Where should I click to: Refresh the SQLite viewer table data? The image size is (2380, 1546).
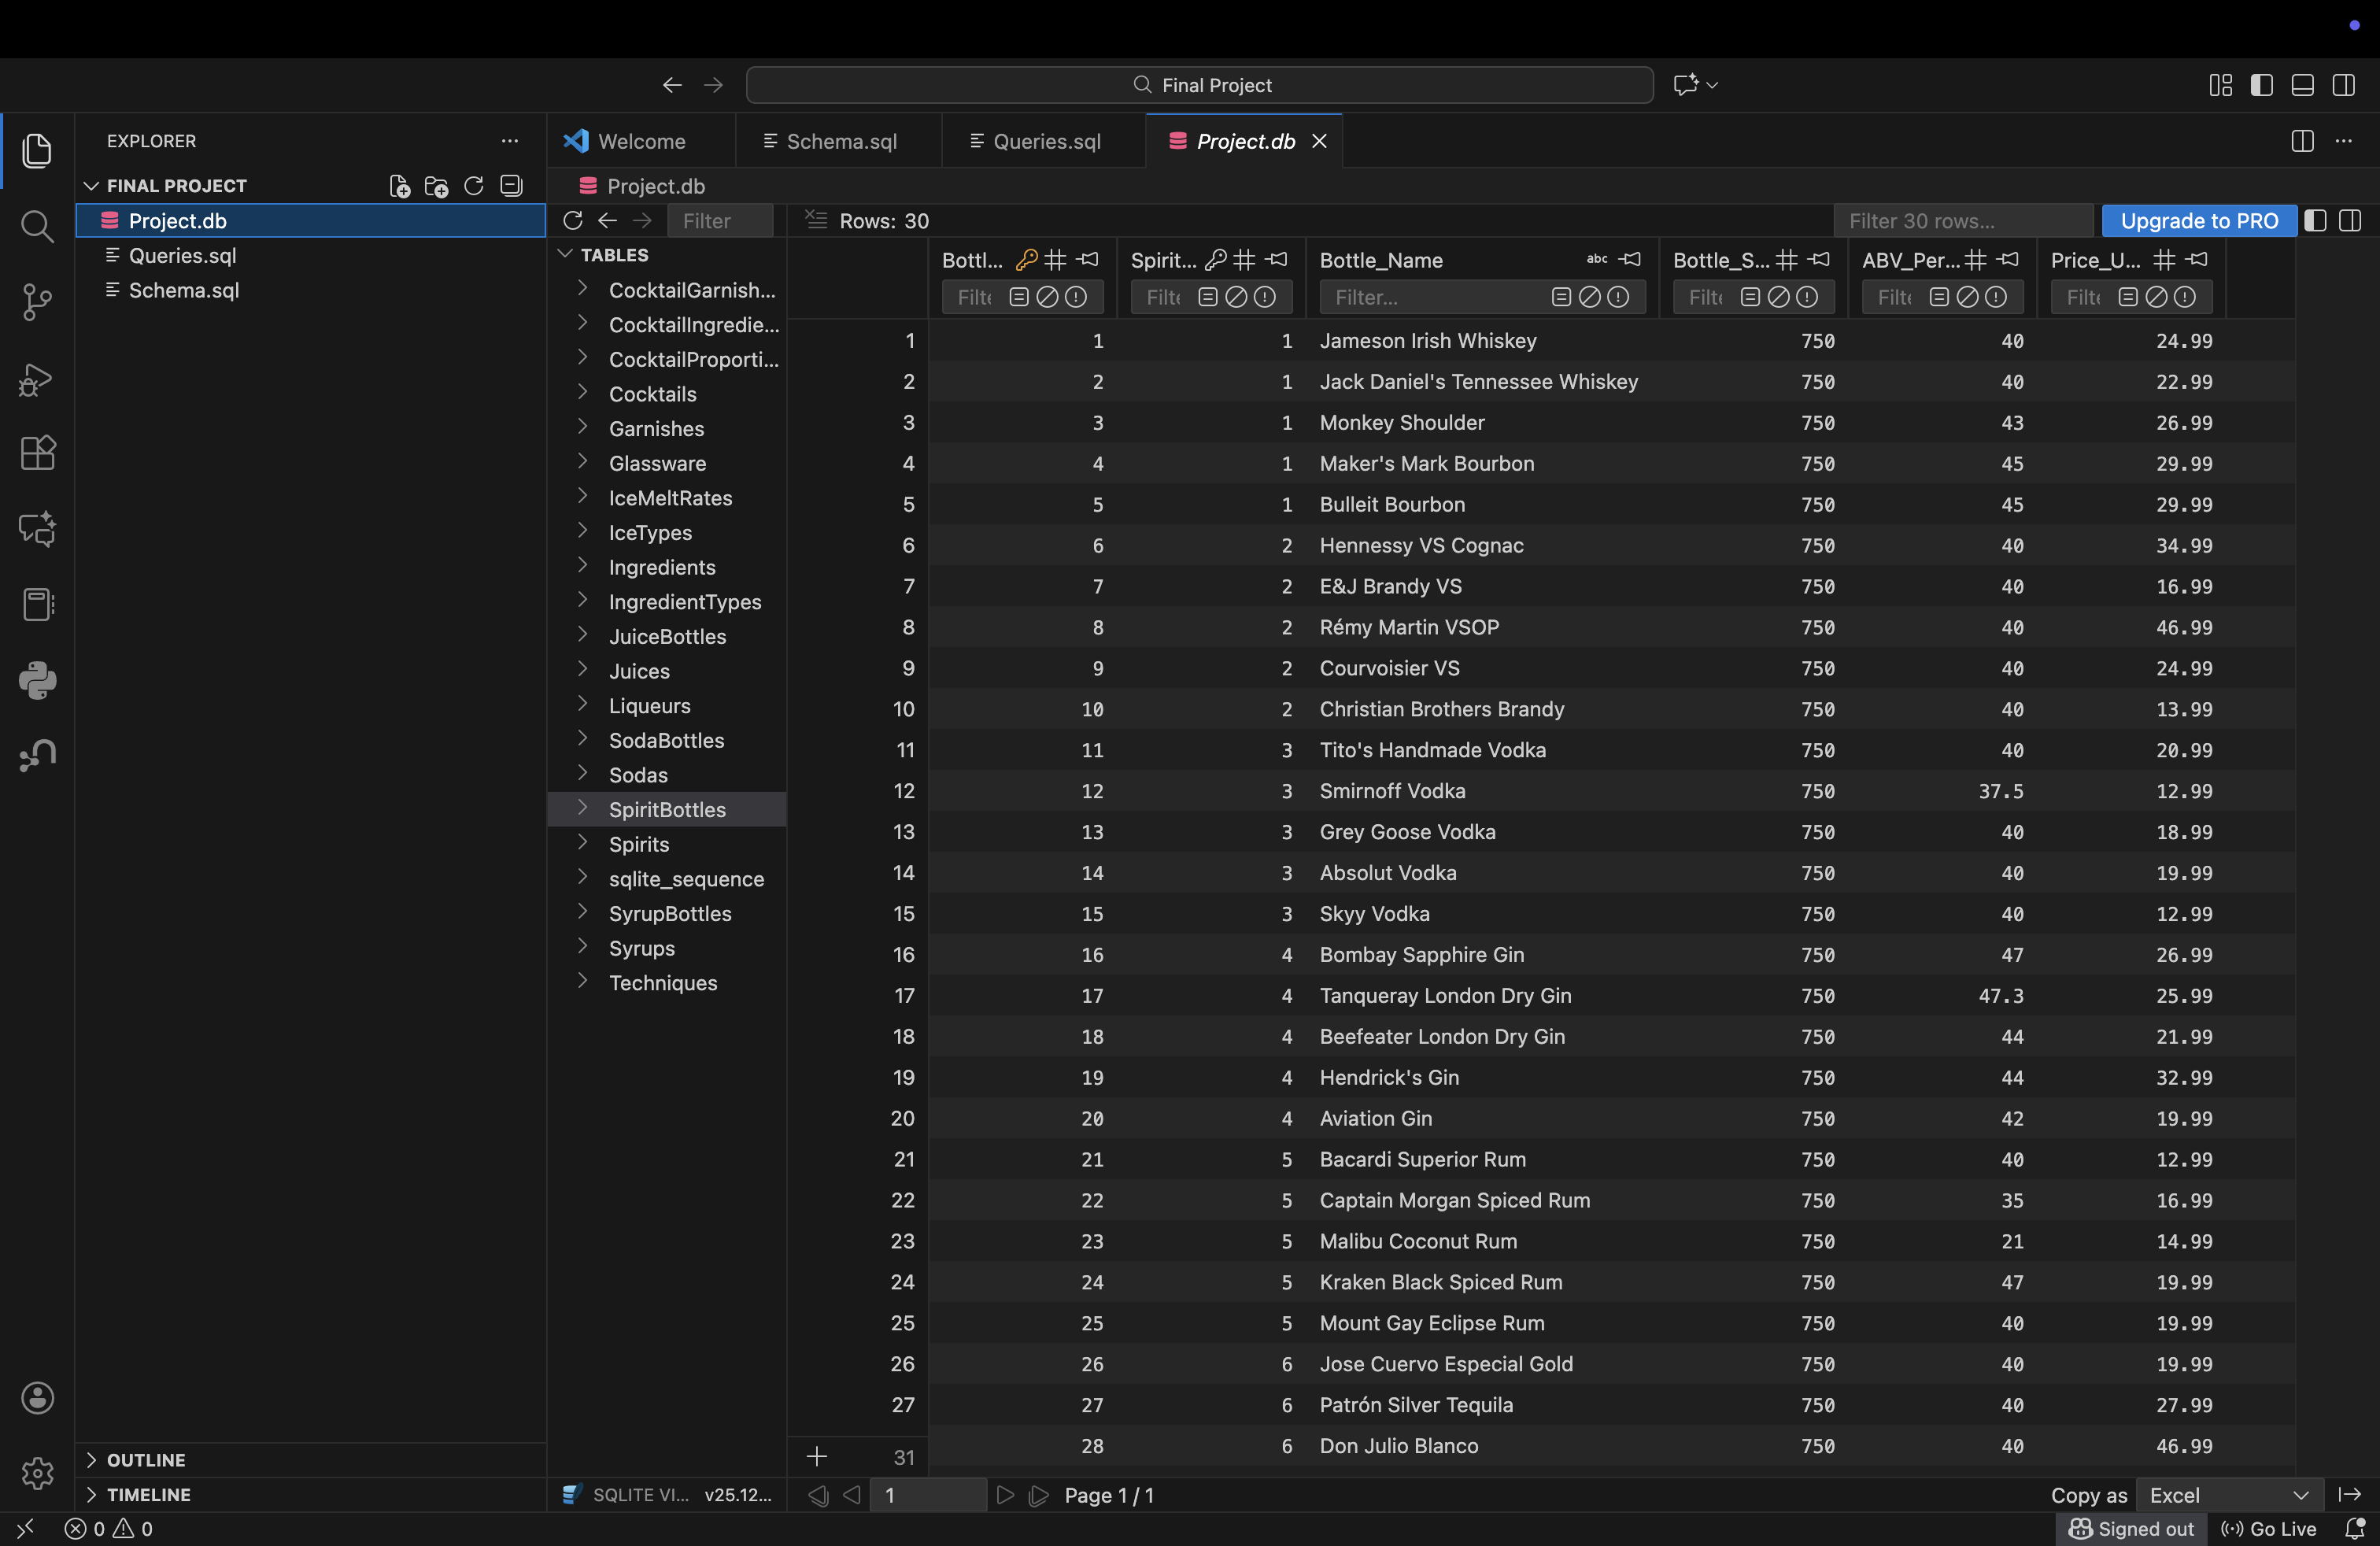click(x=573, y=221)
